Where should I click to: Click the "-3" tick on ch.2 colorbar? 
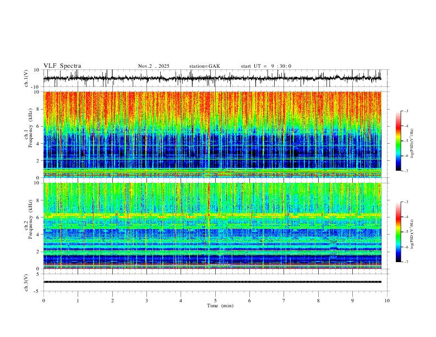[x=406, y=202]
